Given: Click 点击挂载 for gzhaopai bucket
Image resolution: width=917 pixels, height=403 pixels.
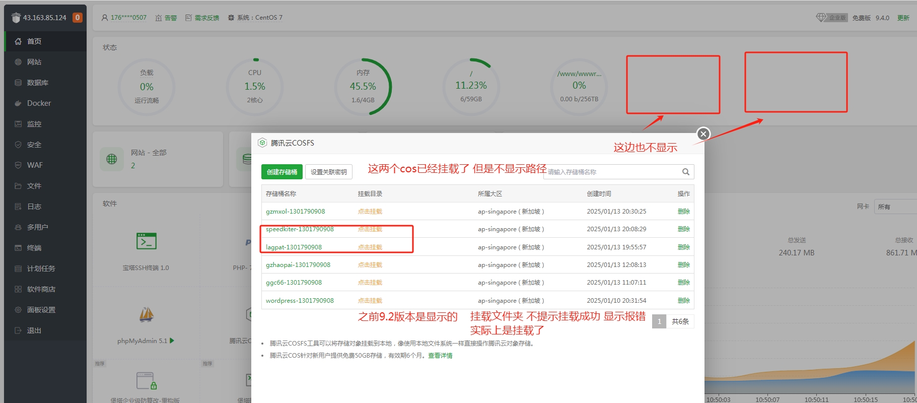Looking at the screenshot, I should (370, 265).
